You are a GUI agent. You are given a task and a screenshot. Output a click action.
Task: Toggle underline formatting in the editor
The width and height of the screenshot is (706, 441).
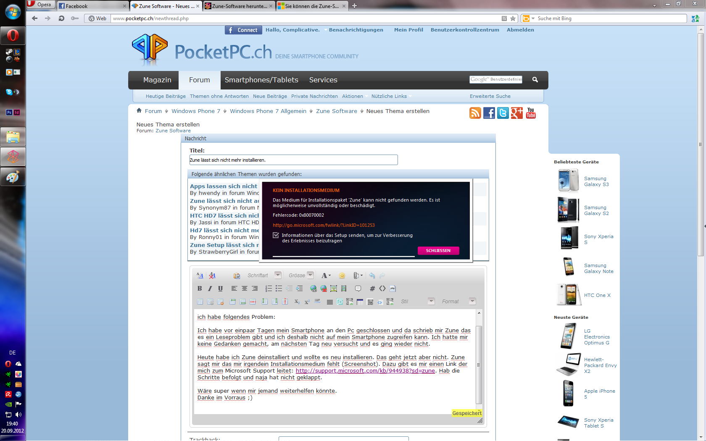point(220,289)
